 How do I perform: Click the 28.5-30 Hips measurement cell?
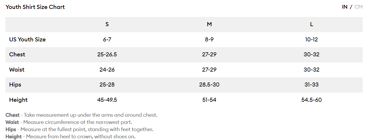[x=209, y=85]
